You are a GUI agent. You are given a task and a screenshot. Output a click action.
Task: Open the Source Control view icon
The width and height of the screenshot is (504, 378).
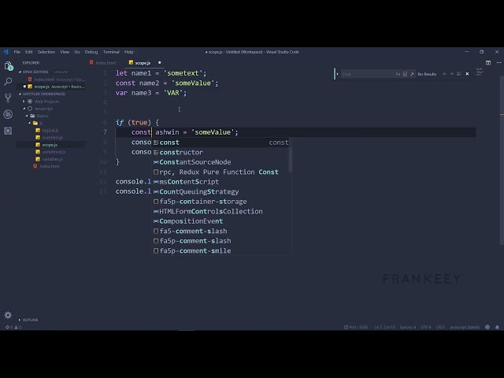(8, 98)
